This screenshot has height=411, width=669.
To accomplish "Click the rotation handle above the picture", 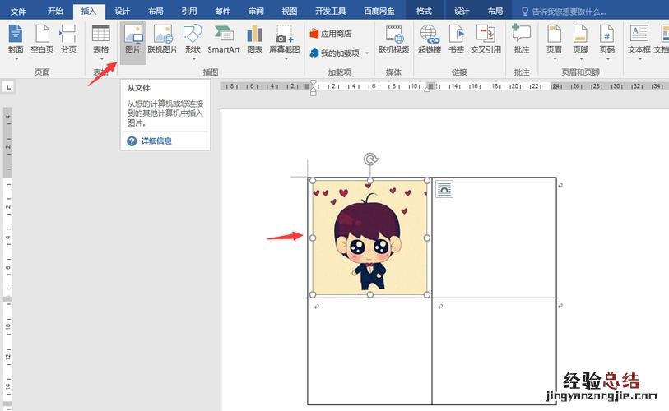I will point(369,159).
